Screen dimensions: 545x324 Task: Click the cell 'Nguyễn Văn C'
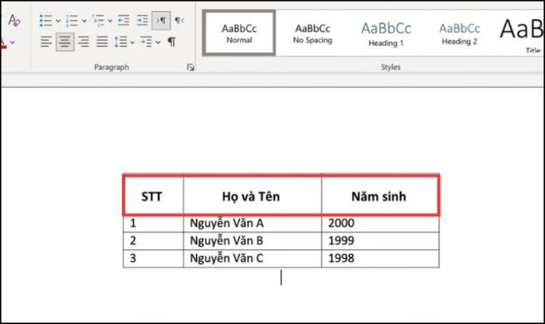252,259
